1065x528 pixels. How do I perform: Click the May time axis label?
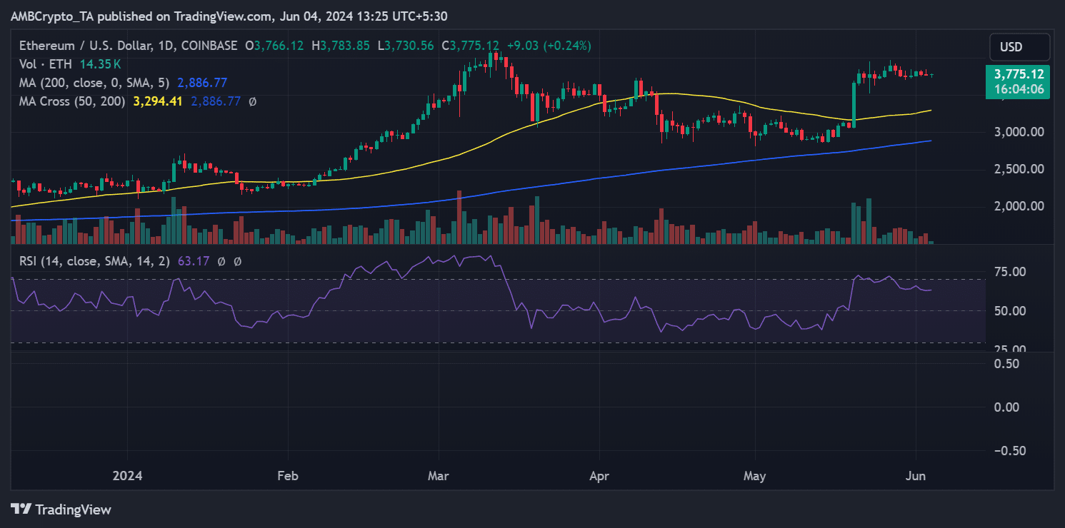(x=754, y=475)
